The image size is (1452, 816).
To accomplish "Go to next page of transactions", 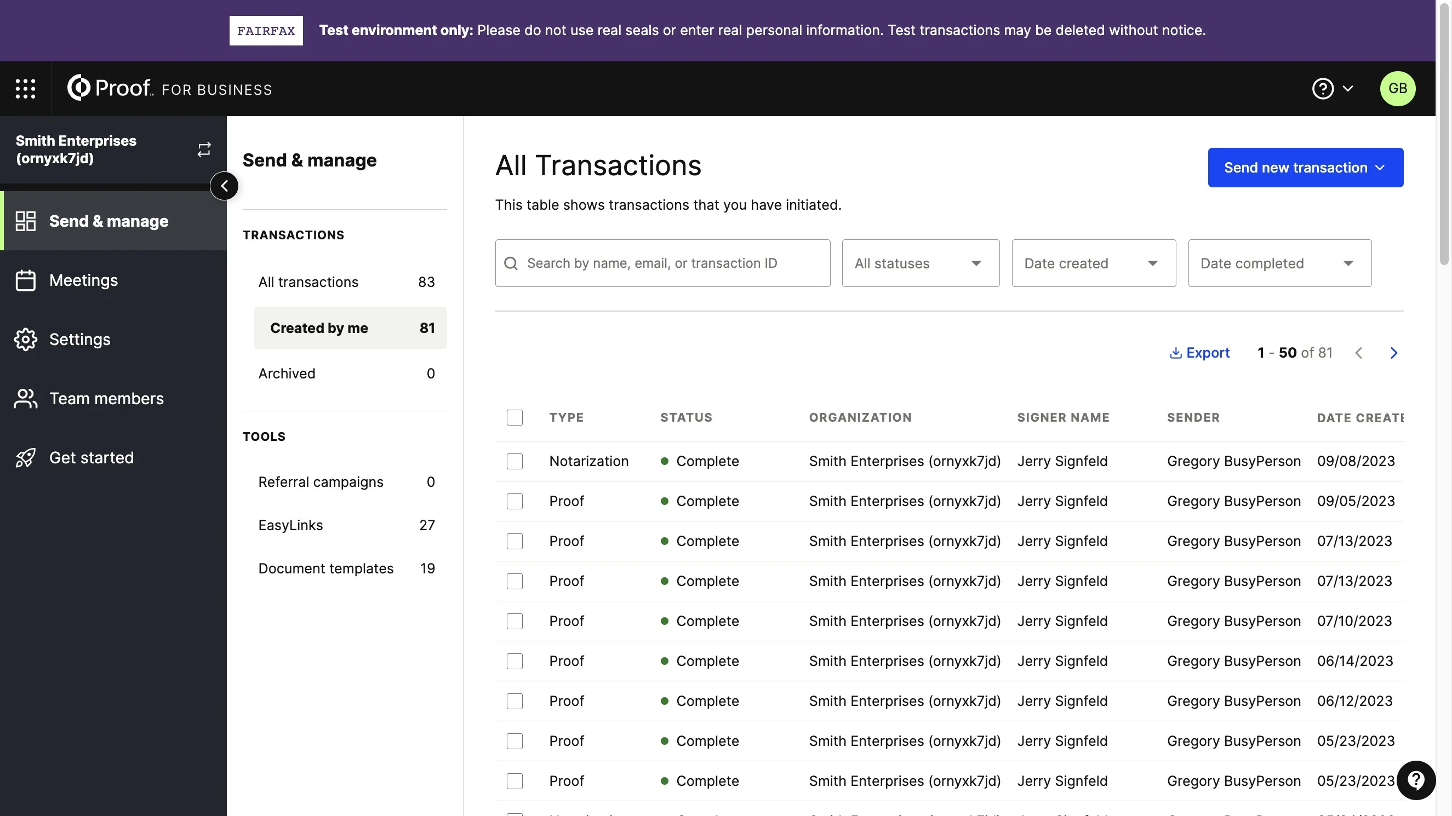I will point(1393,353).
